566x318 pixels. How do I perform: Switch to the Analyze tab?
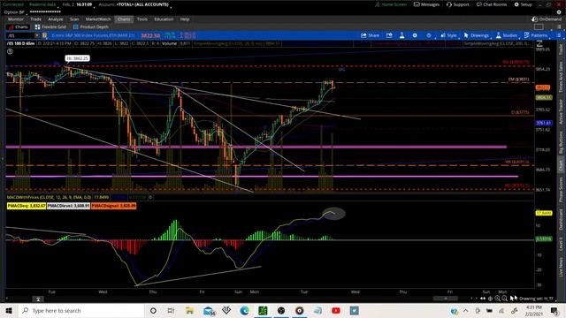pos(55,19)
